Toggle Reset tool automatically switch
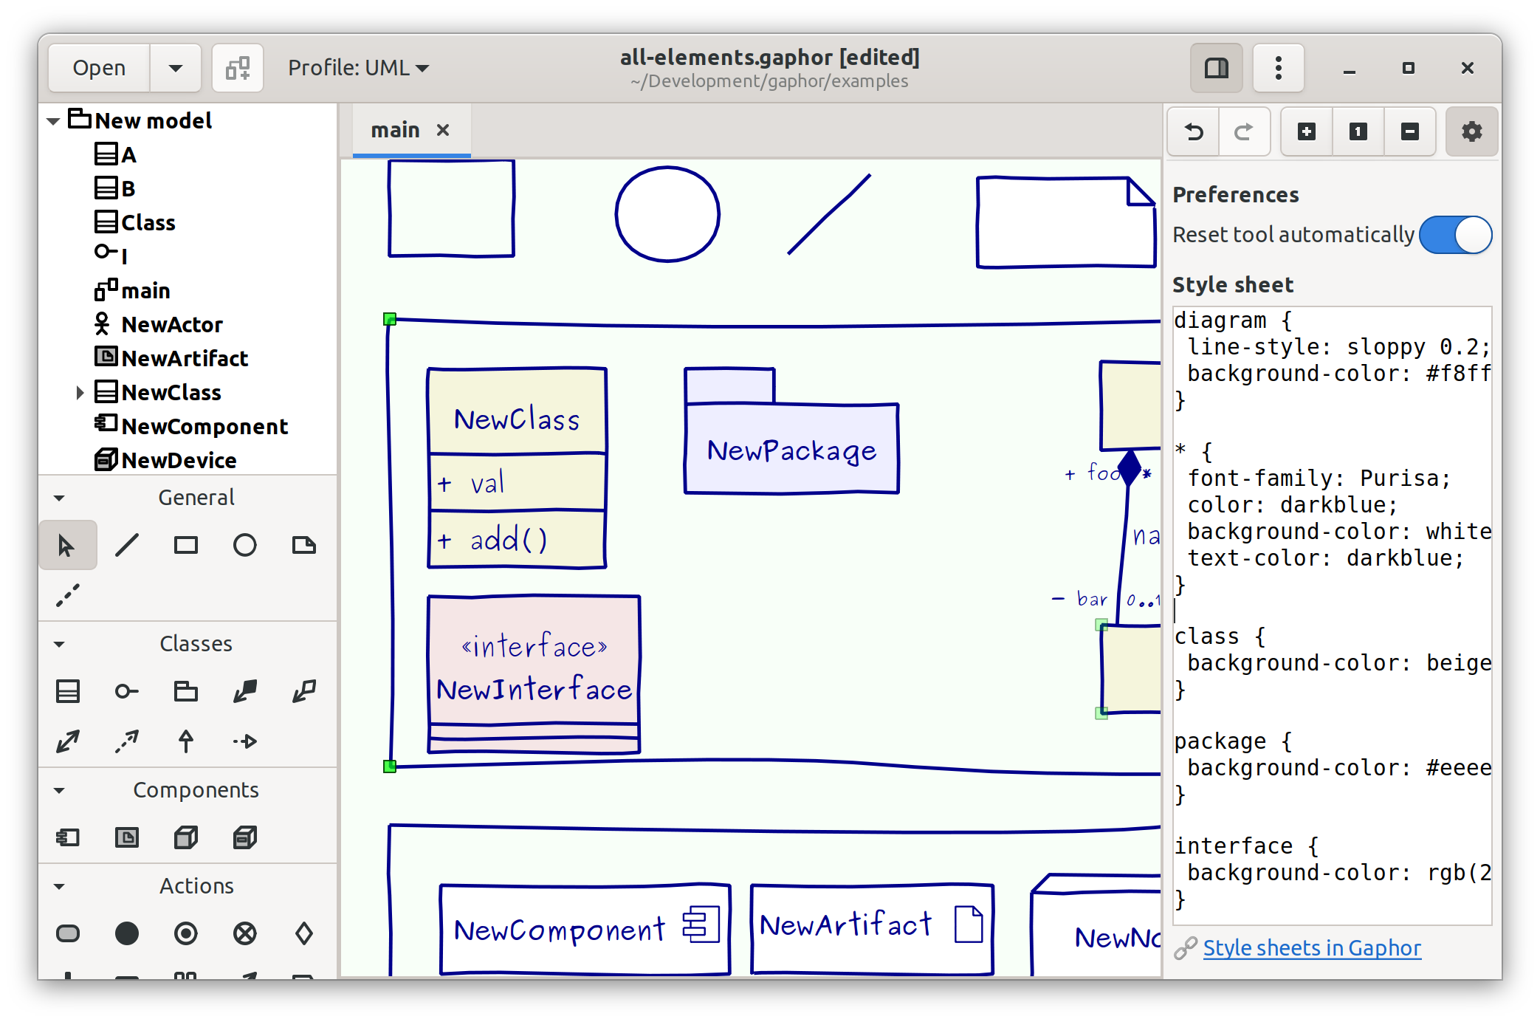1540x1022 pixels. [x=1456, y=234]
